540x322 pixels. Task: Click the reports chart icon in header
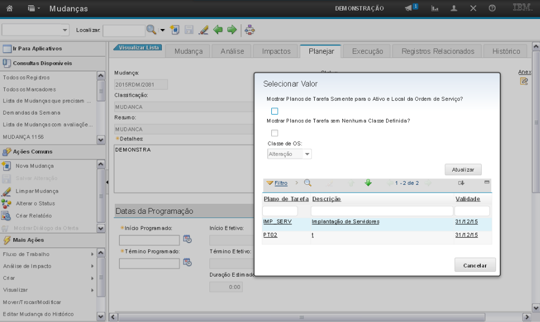pyautogui.click(x=435, y=8)
